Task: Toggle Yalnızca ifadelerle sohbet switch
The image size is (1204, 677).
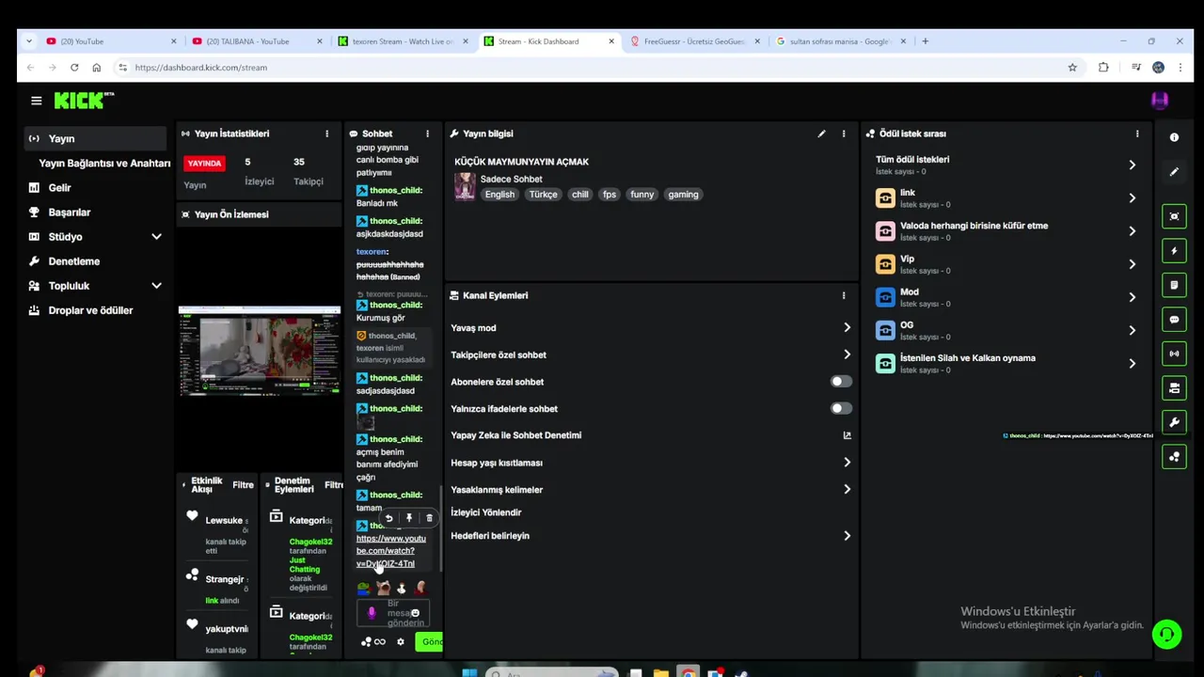Action: click(841, 409)
